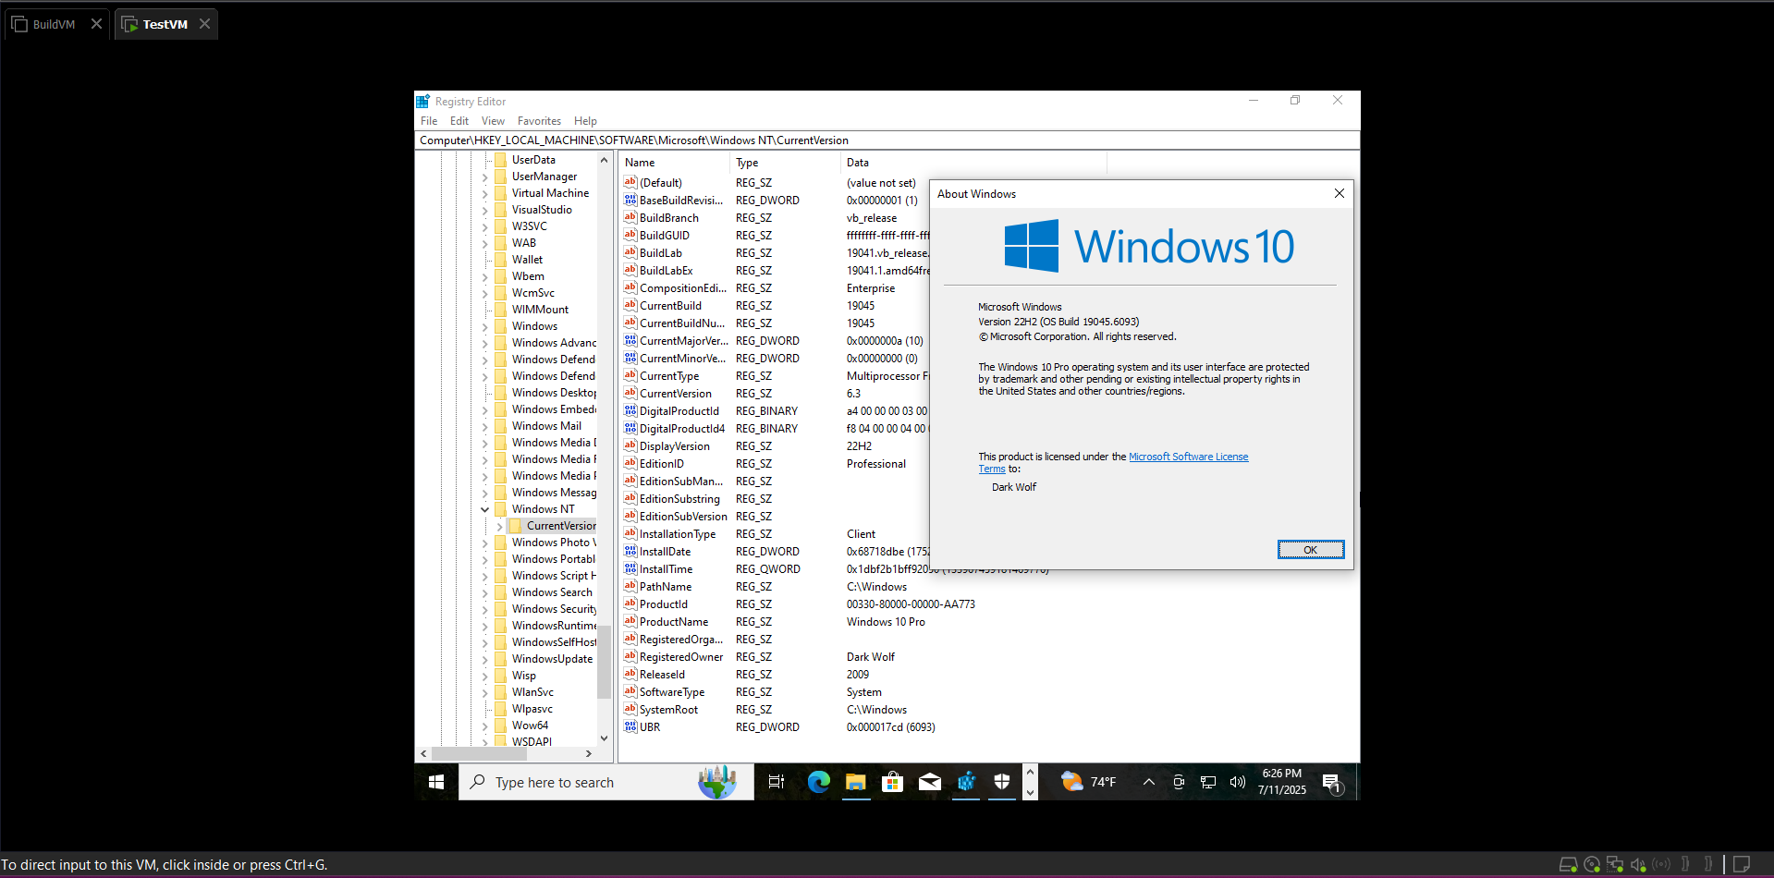1774x878 pixels.
Task: Open the weather widget showing 74°F
Action: point(1089,782)
